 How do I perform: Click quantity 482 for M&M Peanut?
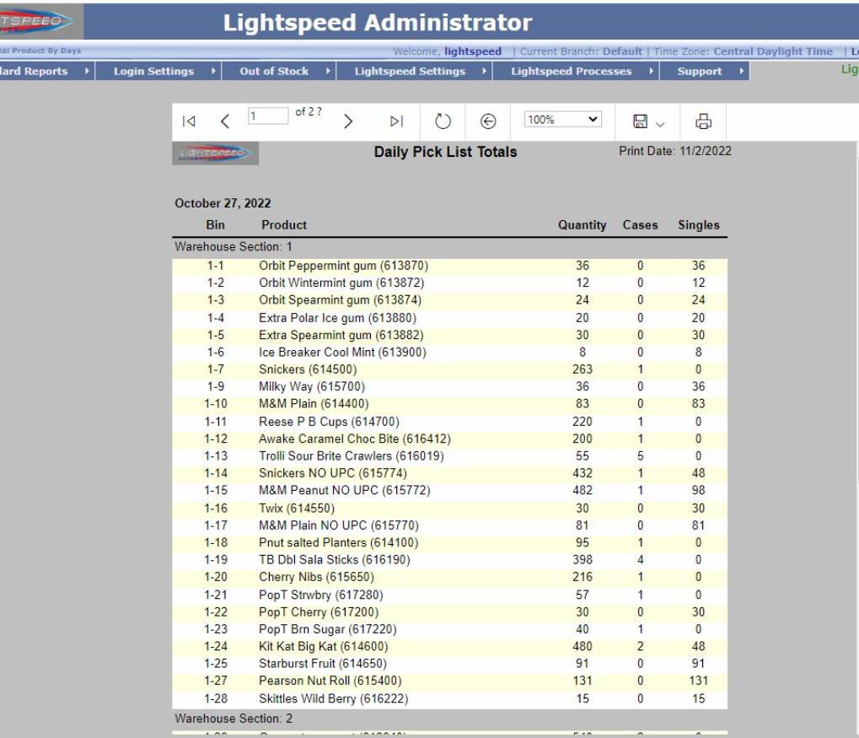point(582,490)
